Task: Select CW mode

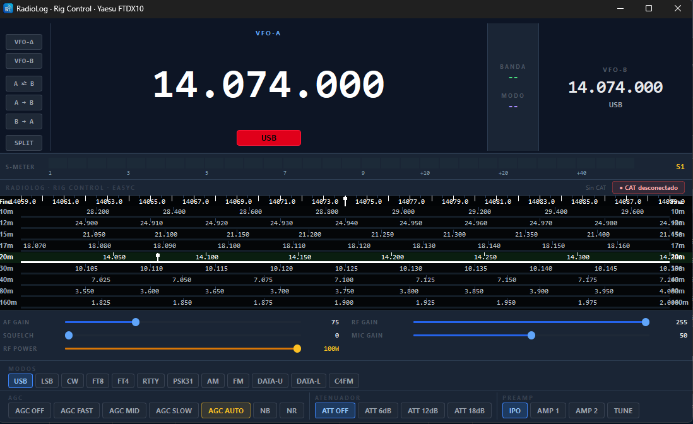Action: pyautogui.click(x=73, y=380)
